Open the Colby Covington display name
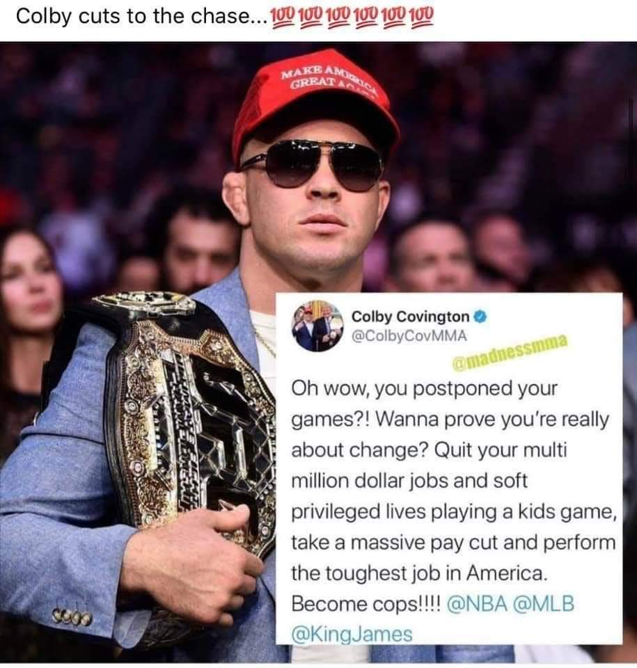Viewport: 637px width, 668px height. 410,317
